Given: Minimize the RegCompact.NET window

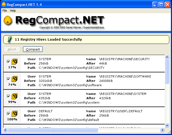Looking at the screenshot, I should point(155,5).
